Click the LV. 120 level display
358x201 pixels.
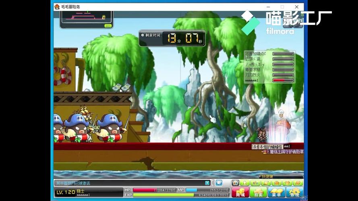66,192
